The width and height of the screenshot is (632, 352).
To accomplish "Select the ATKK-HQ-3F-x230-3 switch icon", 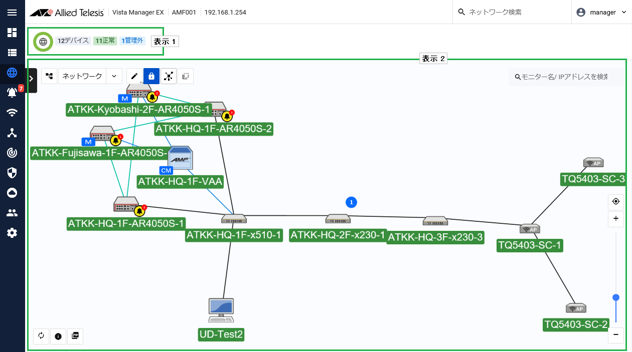I will [435, 221].
